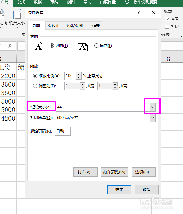Viewport: 183px width, 214px height.
Task: Select the 横向(L) radio button
Action: (96, 46)
